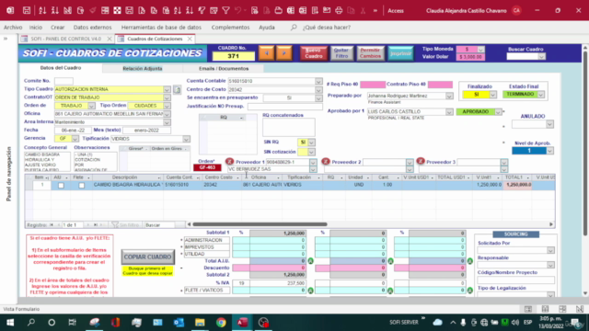Viewport: 589px width, 331px height.
Task: Open the ANULADO dropdown
Action: [x=550, y=124]
